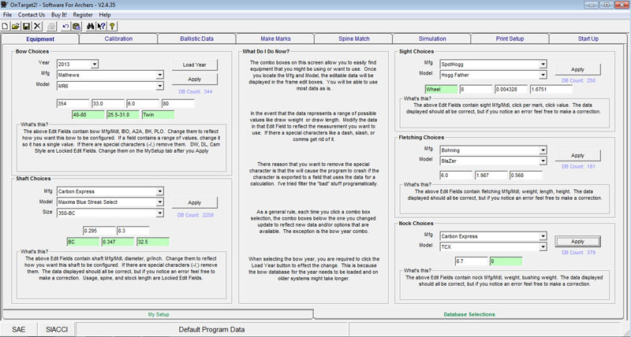This screenshot has width=631, height=337.
Task: Expand shaft Model dropdown Maxima Blue Streak Select
Action: [x=160, y=202]
